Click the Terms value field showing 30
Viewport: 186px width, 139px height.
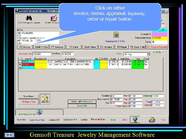[160, 42]
